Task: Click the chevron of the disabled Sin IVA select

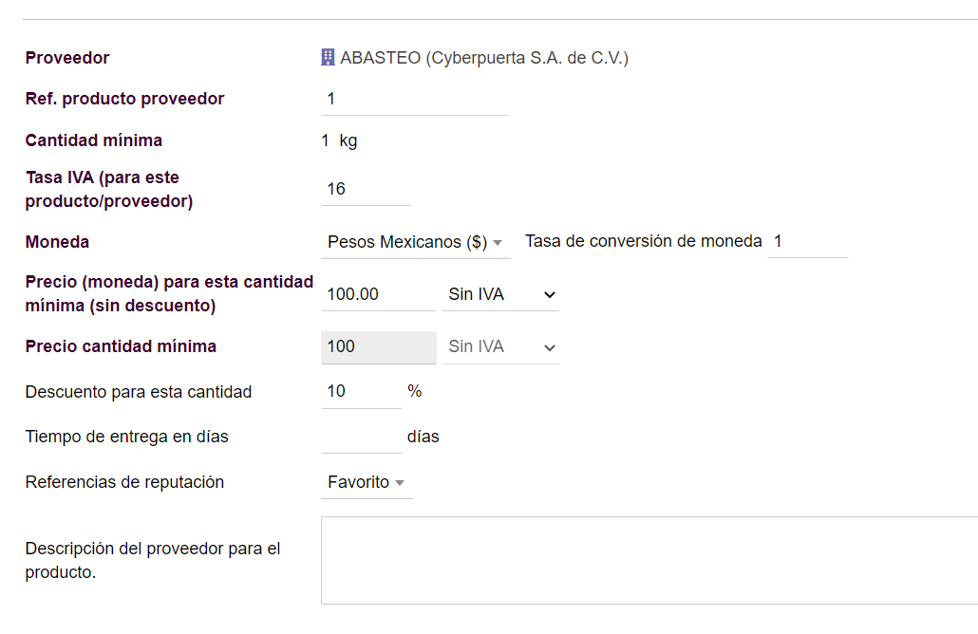Action: point(549,348)
